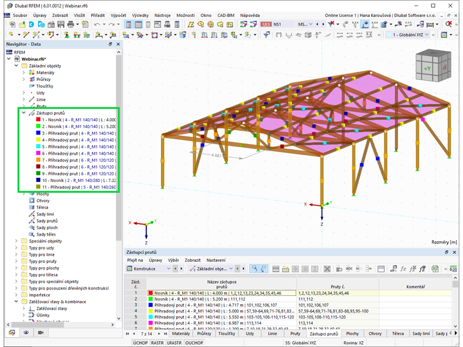
Task: Click the Open file folder icon
Action: tap(22, 24)
